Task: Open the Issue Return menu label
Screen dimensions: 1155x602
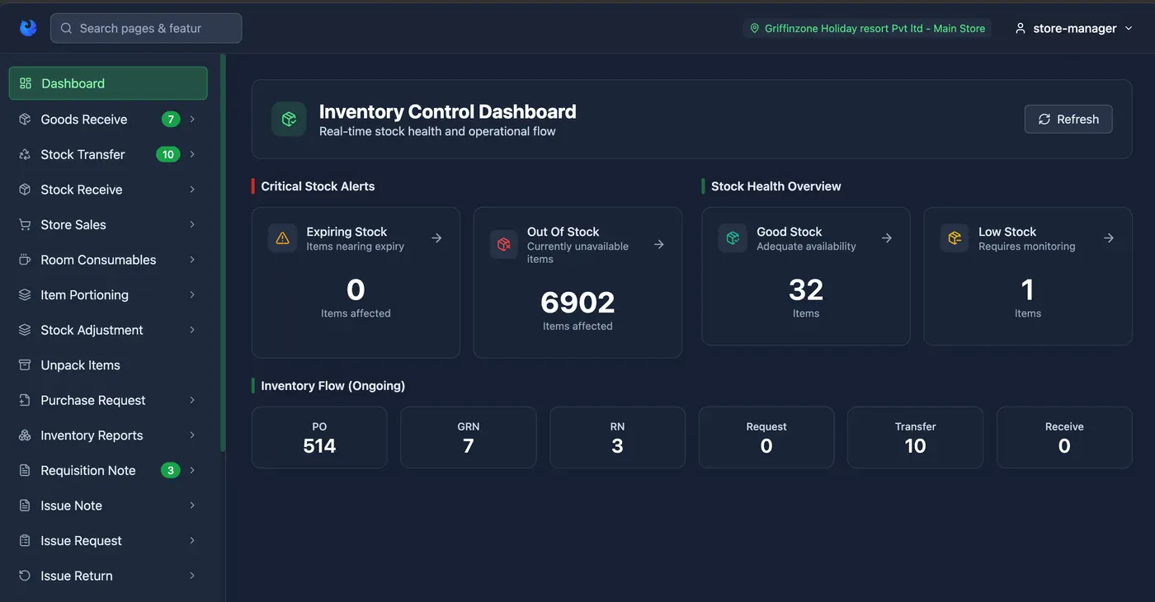Action: pos(77,576)
